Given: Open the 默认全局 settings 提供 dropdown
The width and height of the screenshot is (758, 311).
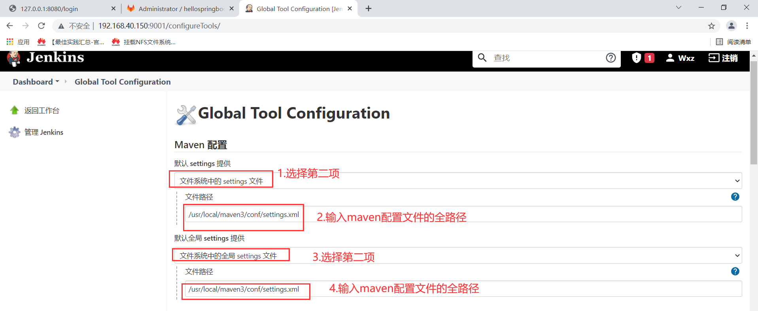Looking at the screenshot, I should tap(458, 256).
